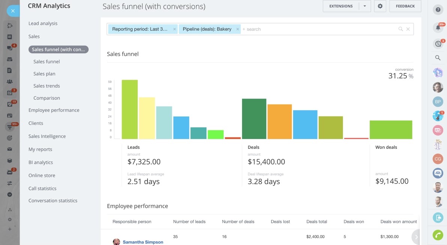Image resolution: width=447 pixels, height=245 pixels.
Task: Open the notifications bell icon
Action: [x=438, y=27]
